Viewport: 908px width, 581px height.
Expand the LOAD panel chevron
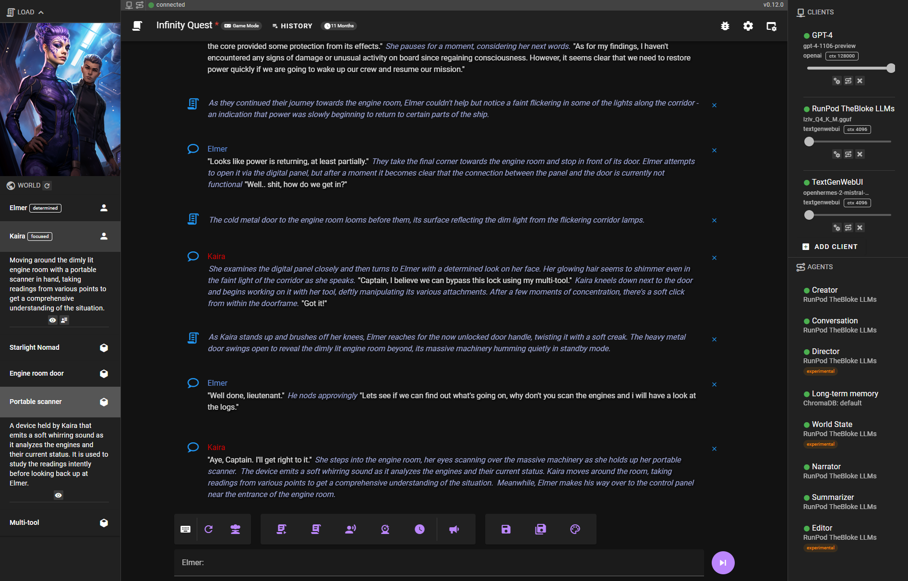point(41,12)
